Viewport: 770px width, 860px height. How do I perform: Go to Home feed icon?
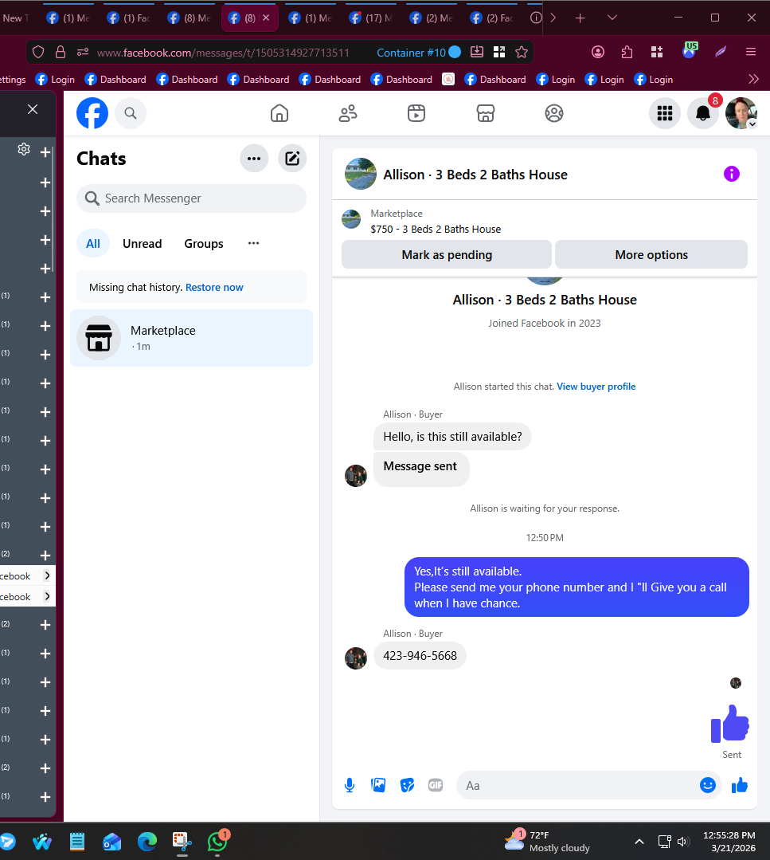point(279,113)
